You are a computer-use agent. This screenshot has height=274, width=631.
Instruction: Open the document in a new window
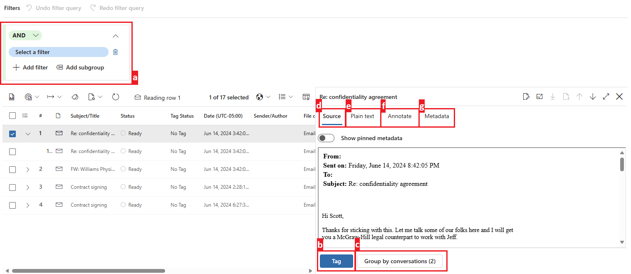click(x=539, y=96)
